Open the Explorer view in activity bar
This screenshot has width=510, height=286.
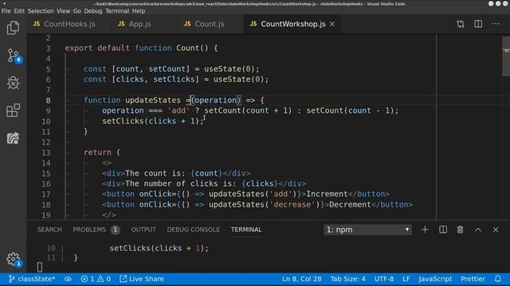13,28
